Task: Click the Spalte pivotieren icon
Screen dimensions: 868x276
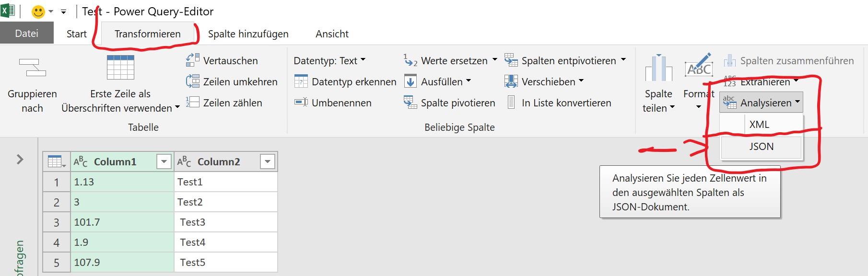Action: pyautogui.click(x=410, y=103)
